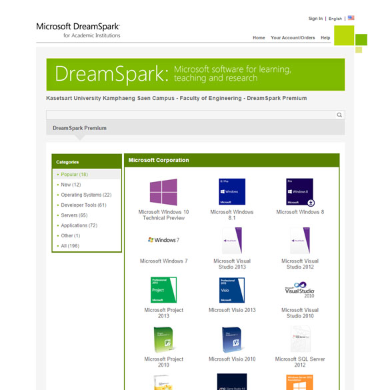Screen dimensions: 390x390
Task: Go to the Home page link
Action: click(x=259, y=37)
